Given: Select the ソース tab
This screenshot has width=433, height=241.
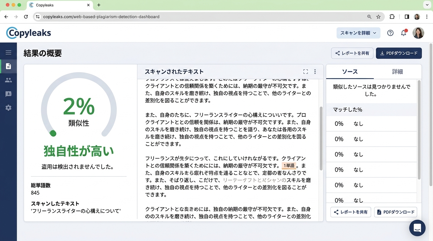Looking at the screenshot, I should click(x=350, y=72).
